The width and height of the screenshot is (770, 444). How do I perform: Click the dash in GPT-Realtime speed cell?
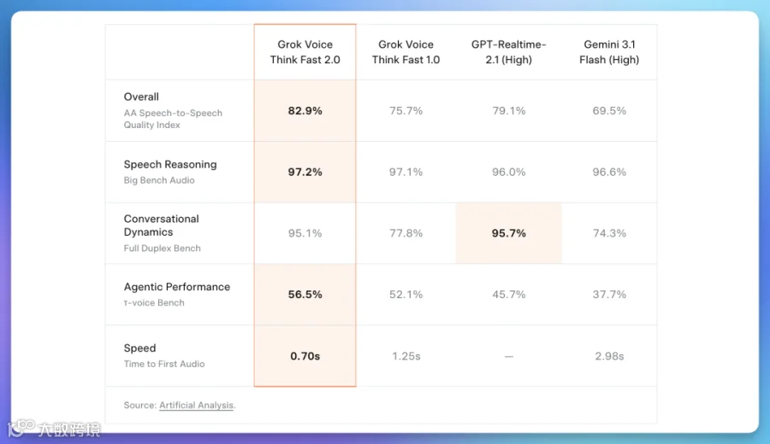pyautogui.click(x=509, y=356)
